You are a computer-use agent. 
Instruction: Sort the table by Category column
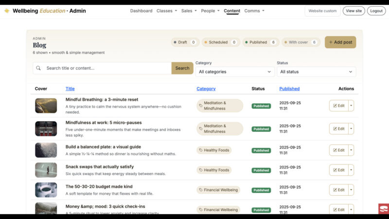pyautogui.click(x=206, y=89)
